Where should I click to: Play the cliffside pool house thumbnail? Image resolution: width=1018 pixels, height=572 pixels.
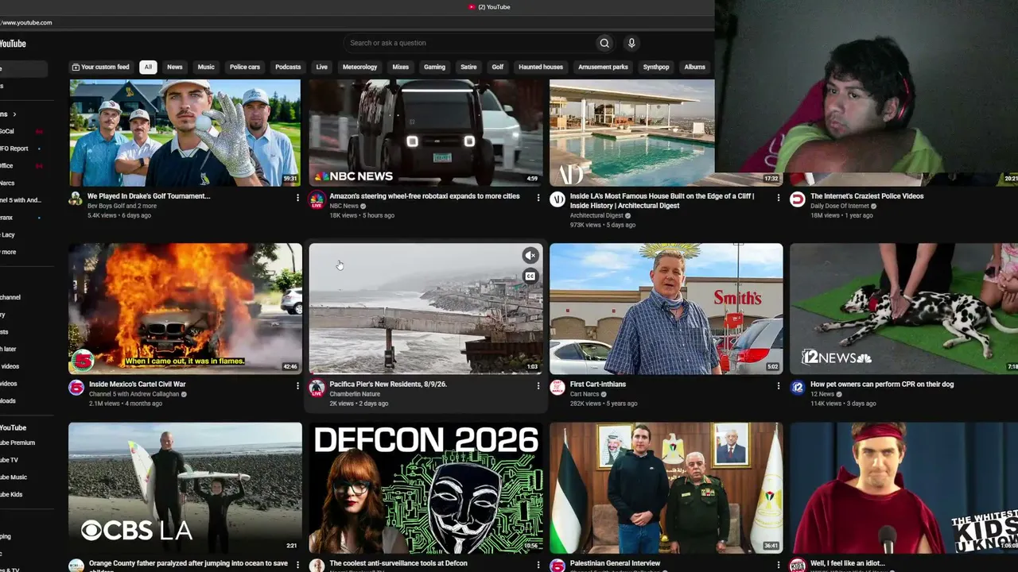click(x=632, y=133)
